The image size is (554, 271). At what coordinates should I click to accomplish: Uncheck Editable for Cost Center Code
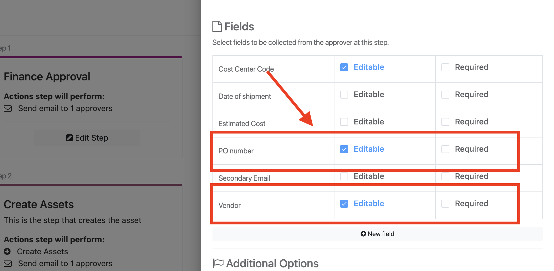click(x=344, y=67)
